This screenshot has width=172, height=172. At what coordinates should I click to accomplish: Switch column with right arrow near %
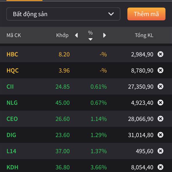tap(104, 35)
